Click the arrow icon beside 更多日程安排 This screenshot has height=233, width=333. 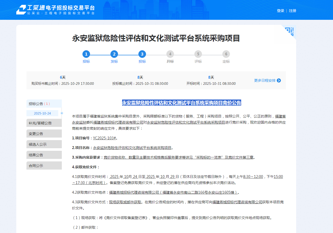(279, 80)
